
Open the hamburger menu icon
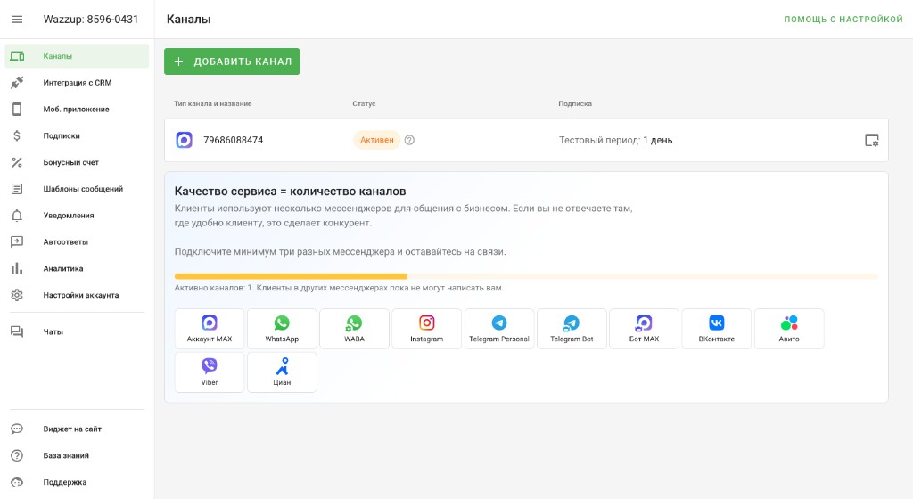click(x=17, y=20)
